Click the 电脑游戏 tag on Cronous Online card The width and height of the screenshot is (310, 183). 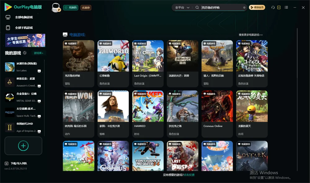point(209,94)
